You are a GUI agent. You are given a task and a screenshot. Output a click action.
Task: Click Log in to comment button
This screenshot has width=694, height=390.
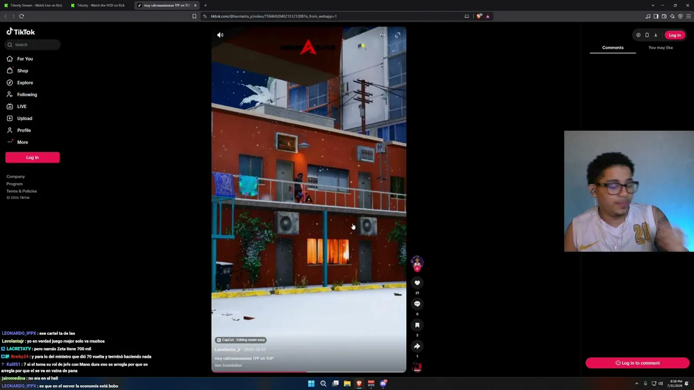click(638, 363)
